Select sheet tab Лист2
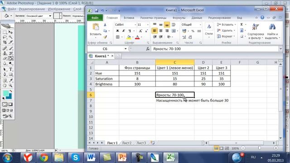The width and height of the screenshot is (290, 163). pyautogui.click(x=127, y=143)
